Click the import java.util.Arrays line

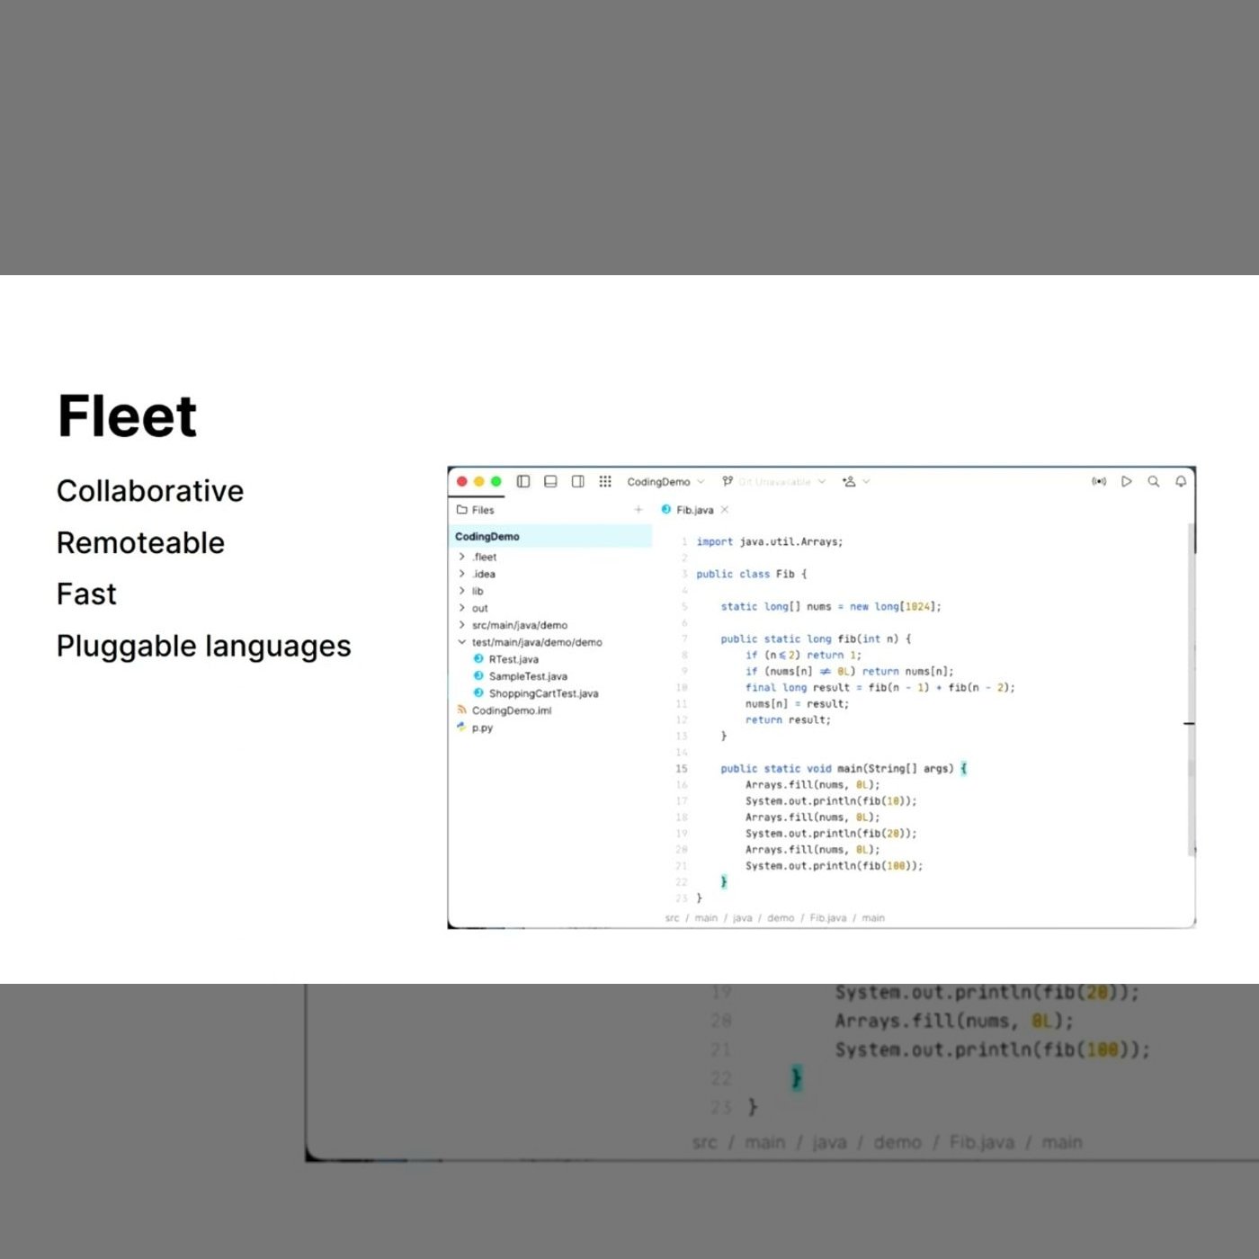(770, 541)
